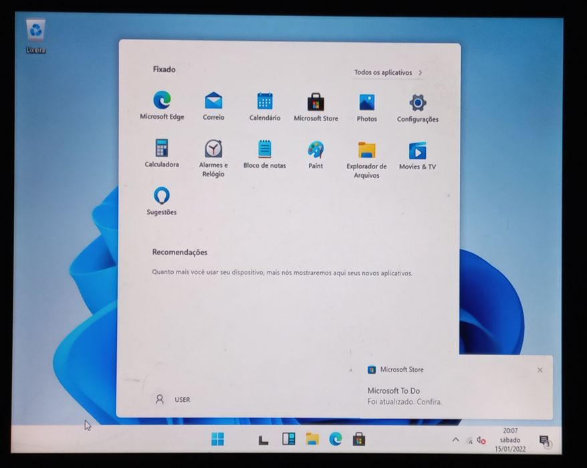This screenshot has height=468, width=587.
Task: Open the Sugestões tips app
Action: pyautogui.click(x=161, y=201)
